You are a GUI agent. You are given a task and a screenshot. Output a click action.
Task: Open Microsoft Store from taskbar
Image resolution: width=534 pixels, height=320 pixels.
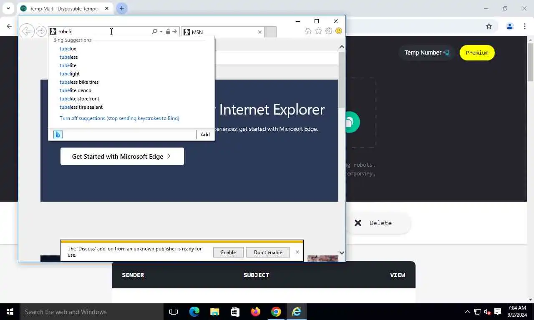235,312
